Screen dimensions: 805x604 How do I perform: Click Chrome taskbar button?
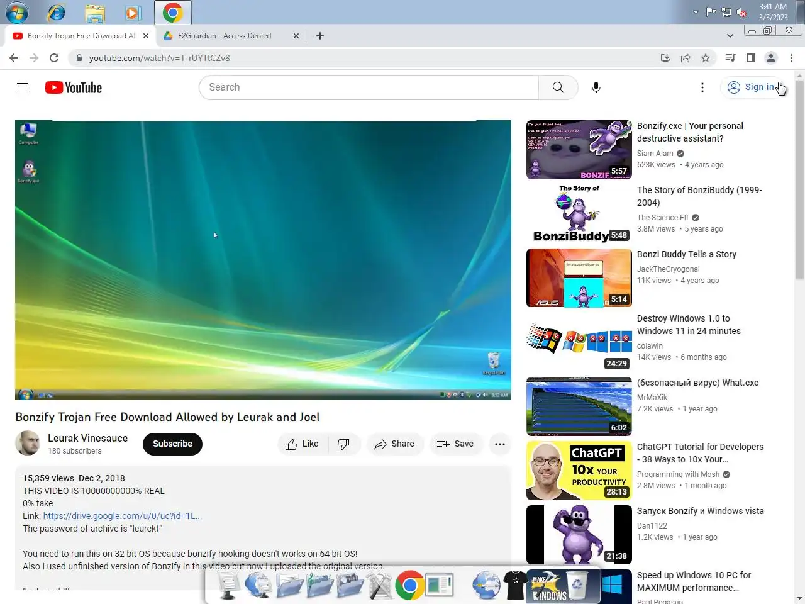point(173,12)
